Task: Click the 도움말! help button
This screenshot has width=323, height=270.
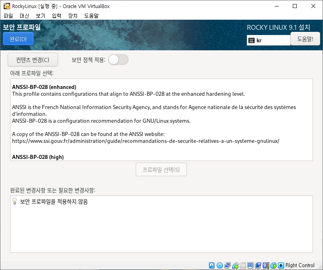Action: pyautogui.click(x=305, y=39)
